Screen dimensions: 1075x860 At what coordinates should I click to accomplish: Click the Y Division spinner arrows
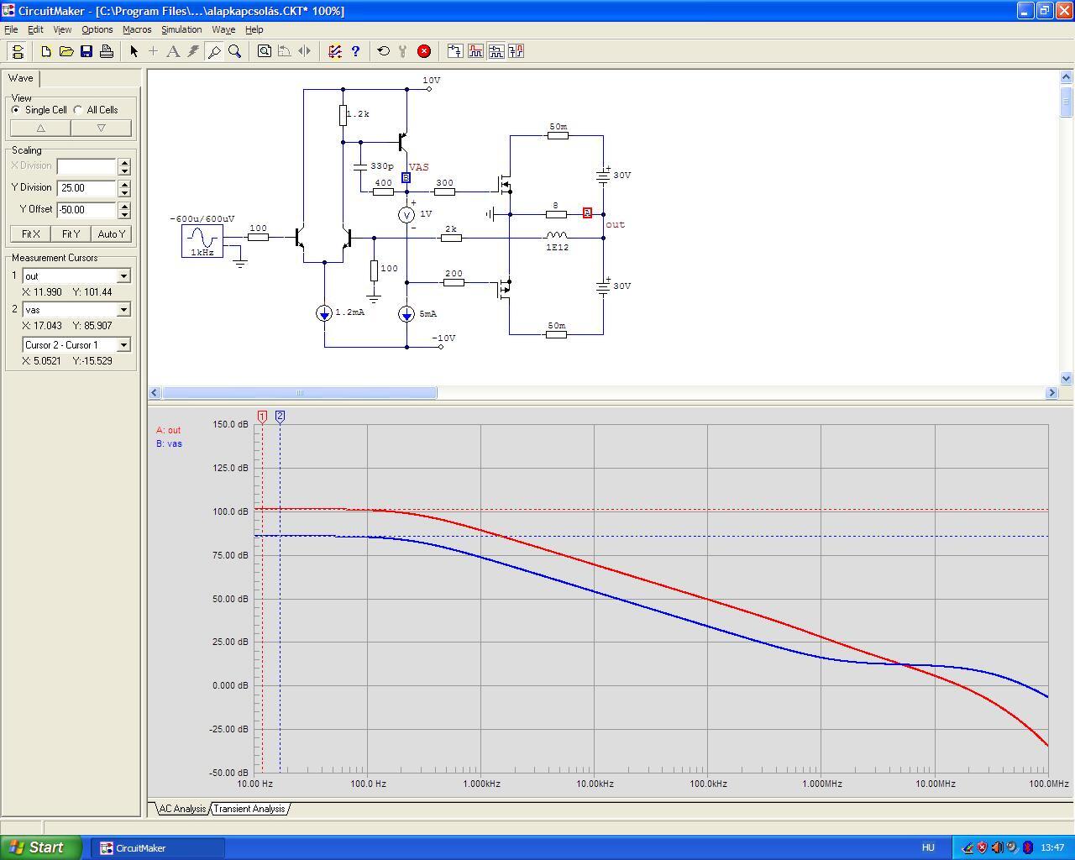click(x=124, y=188)
